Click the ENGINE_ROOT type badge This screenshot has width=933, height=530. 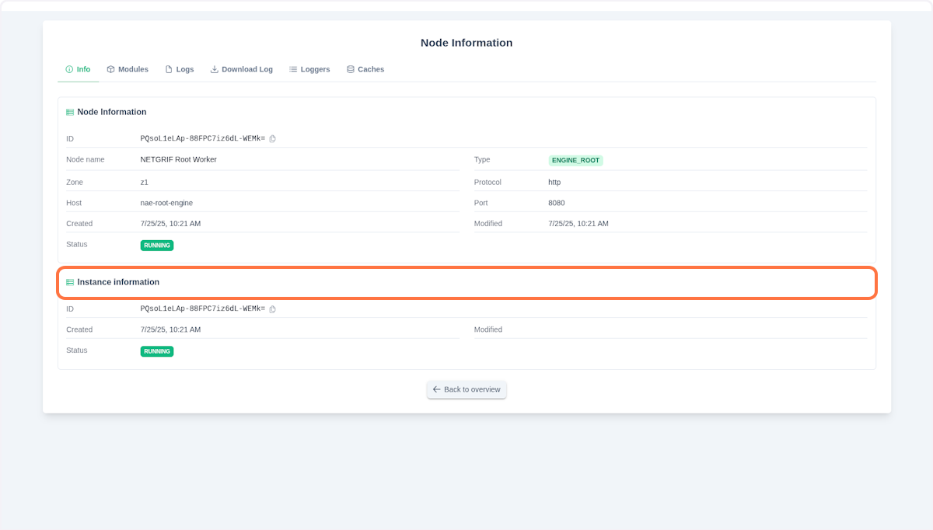click(x=575, y=160)
